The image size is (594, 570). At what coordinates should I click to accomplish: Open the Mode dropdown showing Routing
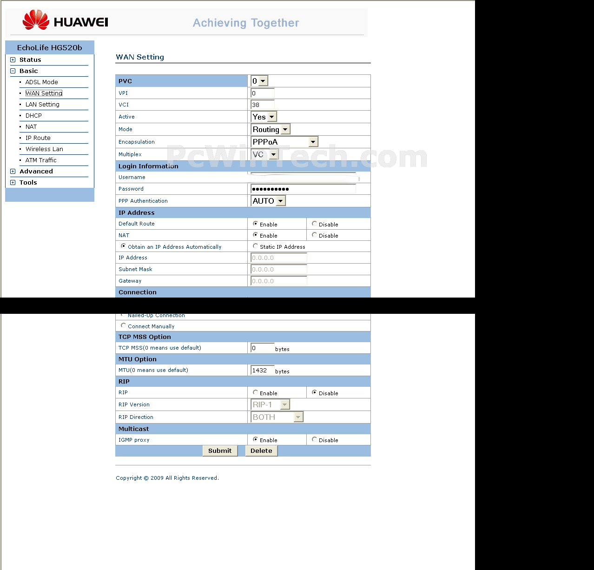pyautogui.click(x=271, y=129)
